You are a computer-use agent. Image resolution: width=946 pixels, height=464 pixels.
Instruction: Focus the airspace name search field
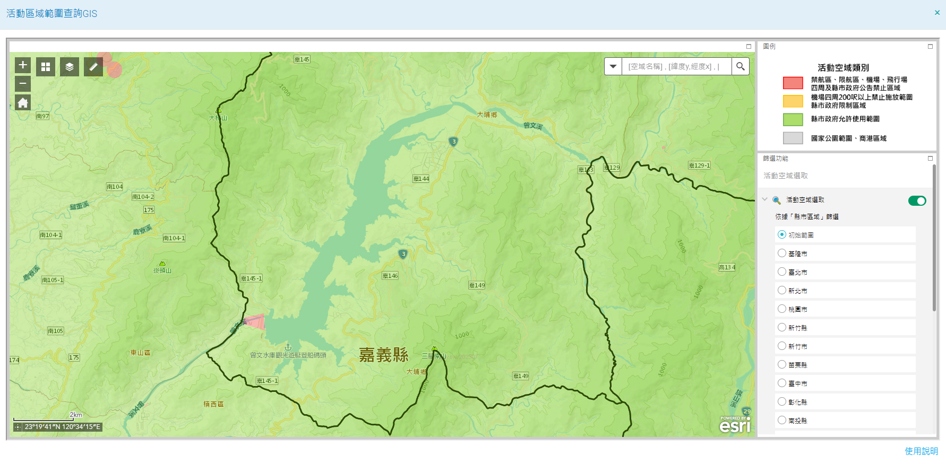pos(676,66)
